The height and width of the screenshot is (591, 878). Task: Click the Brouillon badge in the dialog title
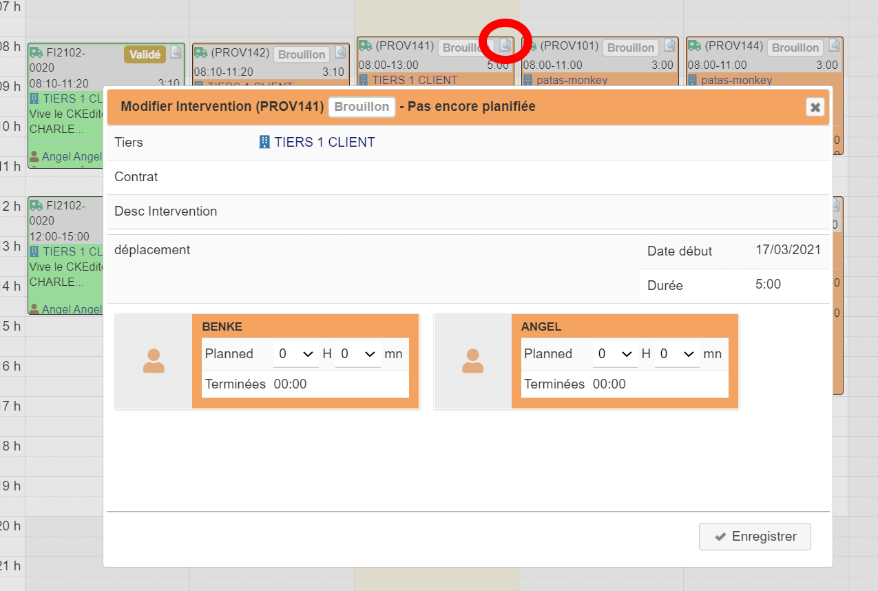coord(362,107)
